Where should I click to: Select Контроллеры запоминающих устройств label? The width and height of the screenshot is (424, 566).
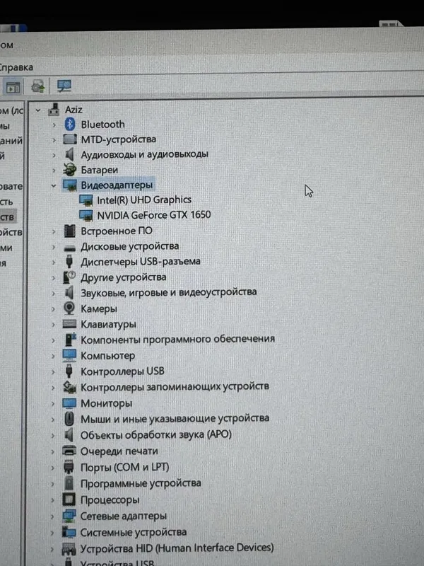coord(175,387)
